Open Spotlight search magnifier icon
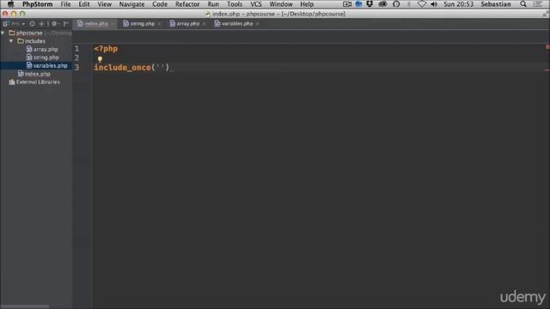Screen dimensions: 550x309 (523, 4)
